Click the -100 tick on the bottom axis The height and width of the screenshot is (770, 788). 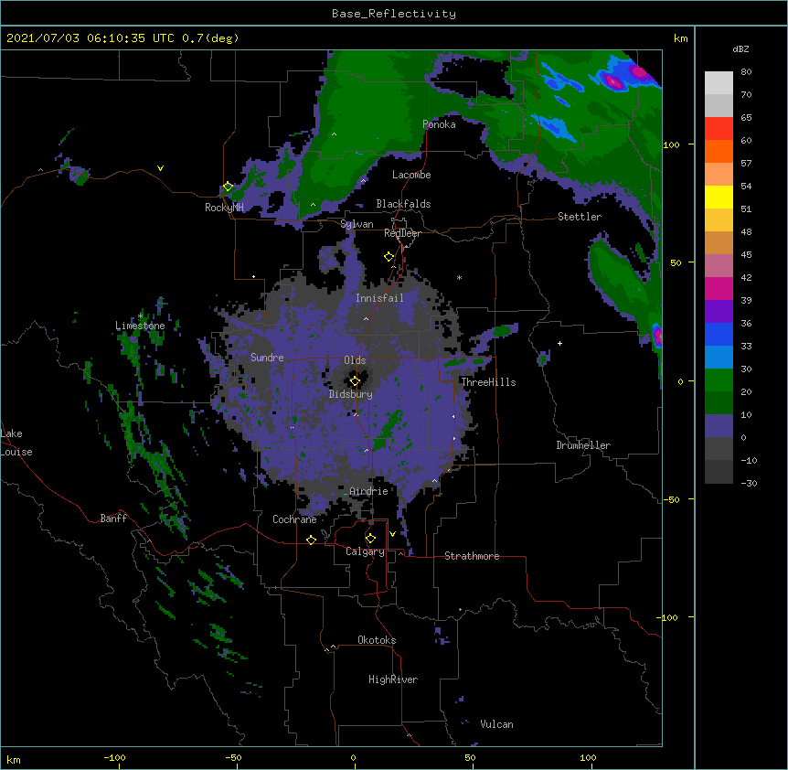114,757
